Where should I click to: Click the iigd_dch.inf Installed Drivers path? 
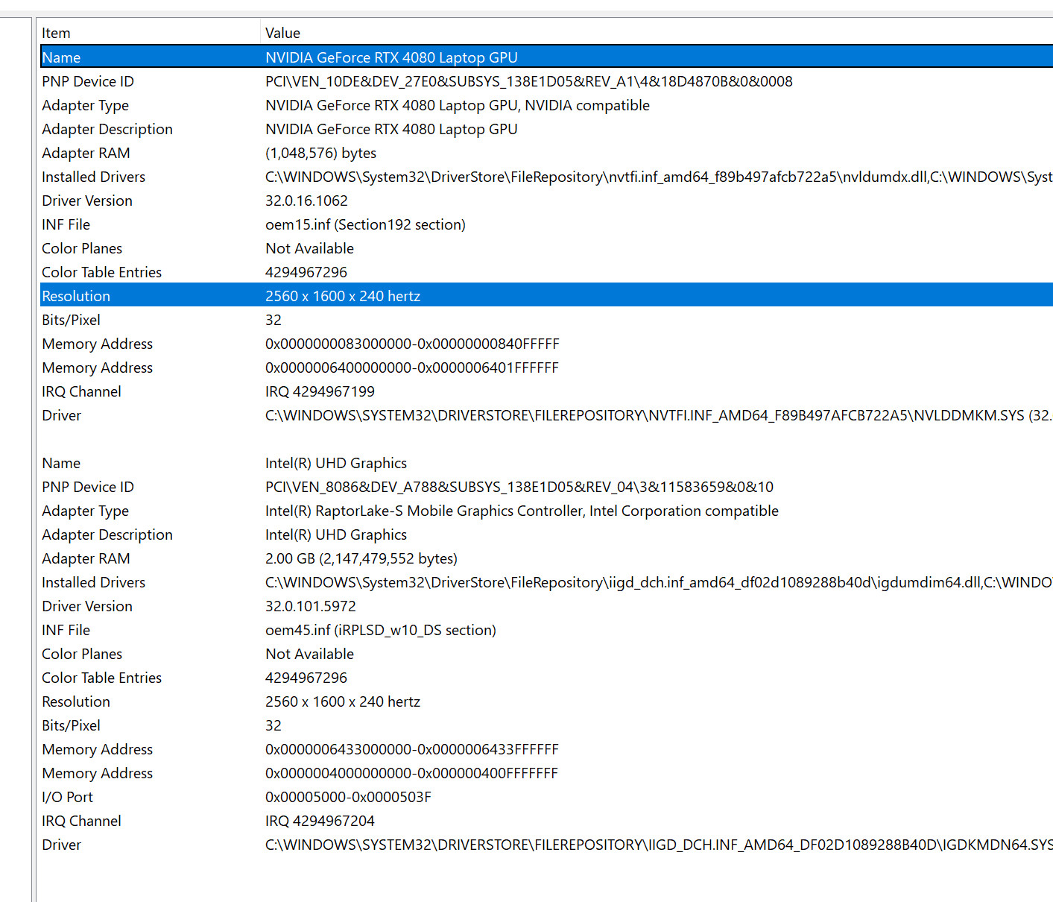pos(659,582)
